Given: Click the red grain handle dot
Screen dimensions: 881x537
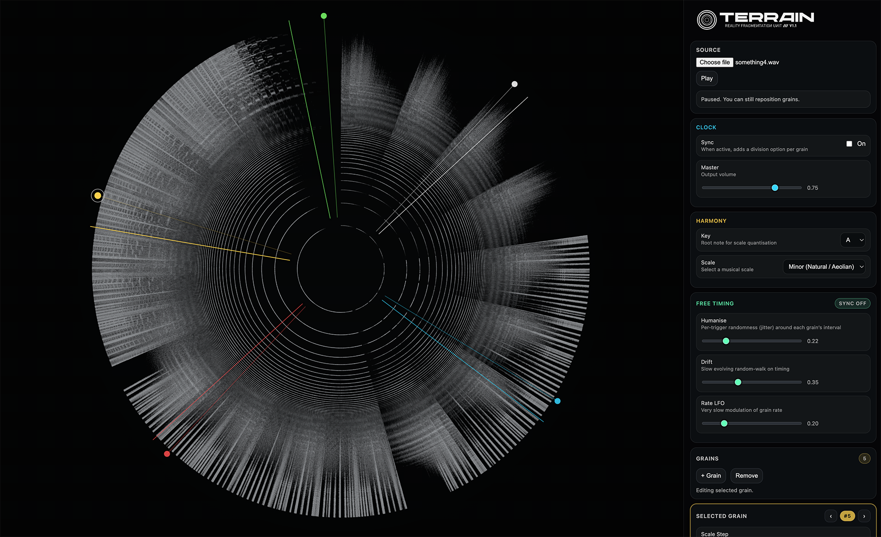Looking at the screenshot, I should coord(167,454).
